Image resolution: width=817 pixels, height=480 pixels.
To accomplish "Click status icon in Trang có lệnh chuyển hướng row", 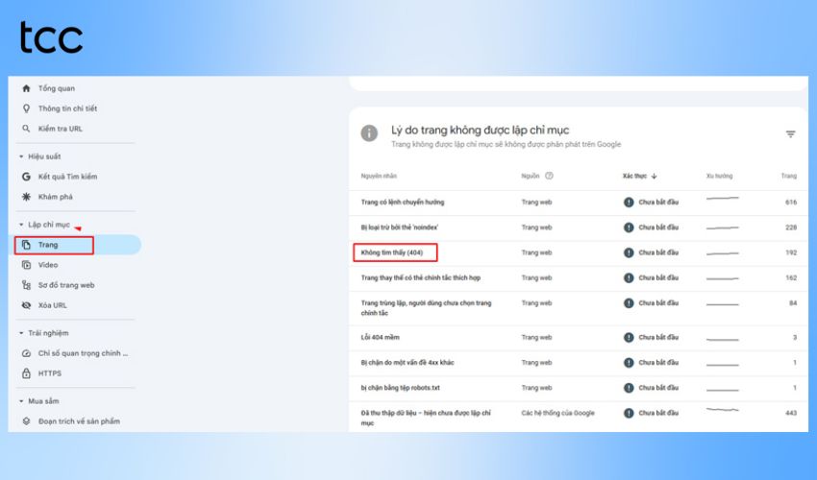I will point(629,202).
